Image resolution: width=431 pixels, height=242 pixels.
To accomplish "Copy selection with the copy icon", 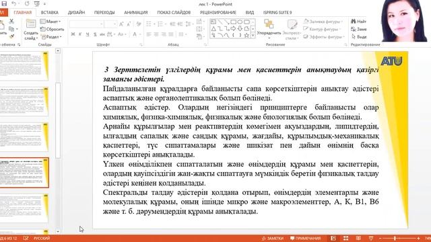I will [x=11, y=29].
